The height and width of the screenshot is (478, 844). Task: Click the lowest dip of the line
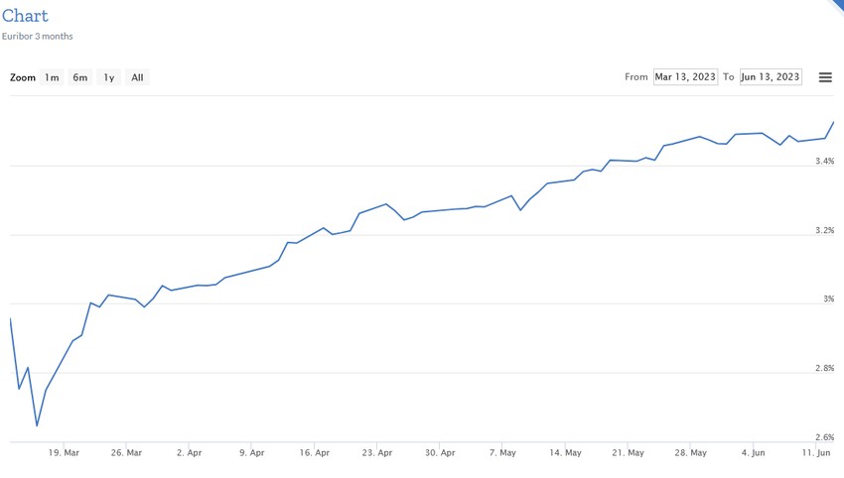[x=37, y=425]
